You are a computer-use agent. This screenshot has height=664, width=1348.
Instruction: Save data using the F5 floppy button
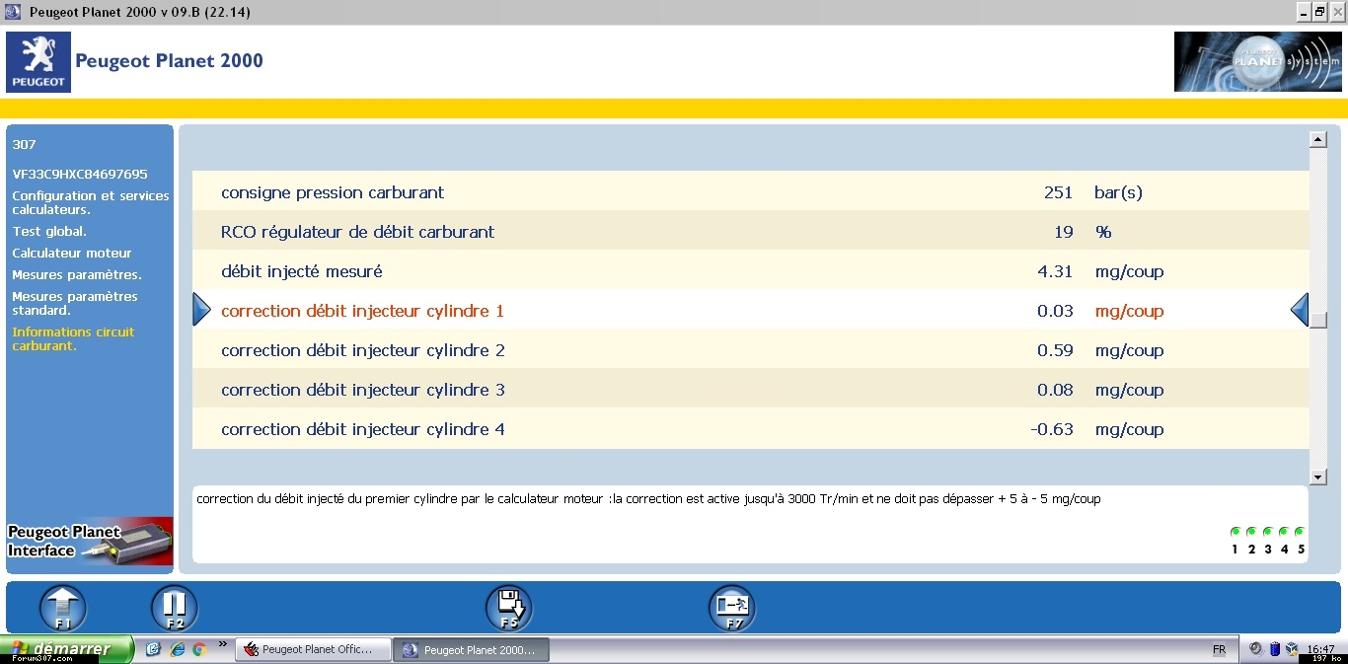509,608
